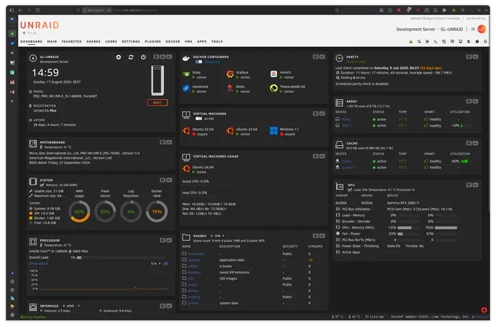Click the reboot icon in server panel
This screenshot has height=327, width=496.
pos(131,57)
